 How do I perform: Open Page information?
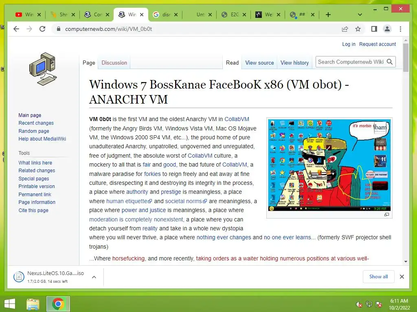pyautogui.click(x=37, y=202)
